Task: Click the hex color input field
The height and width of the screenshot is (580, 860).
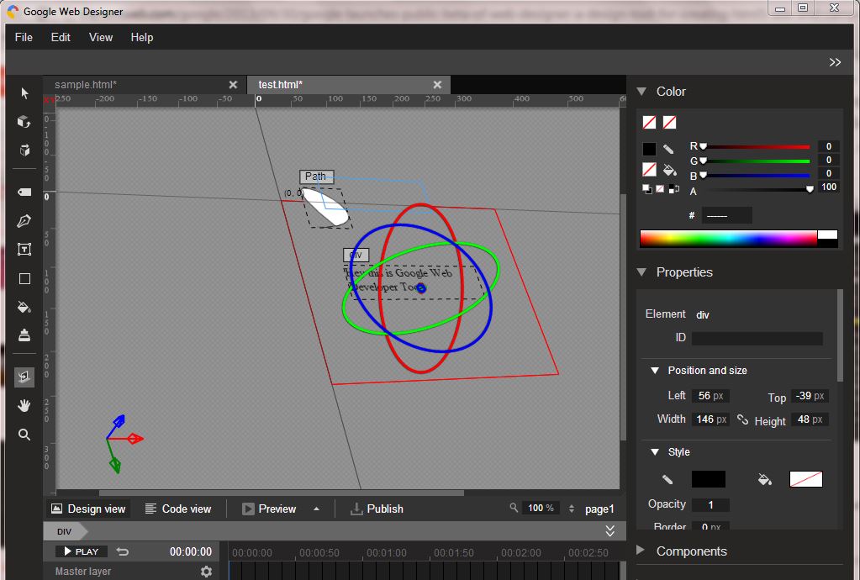Action: 726,215
